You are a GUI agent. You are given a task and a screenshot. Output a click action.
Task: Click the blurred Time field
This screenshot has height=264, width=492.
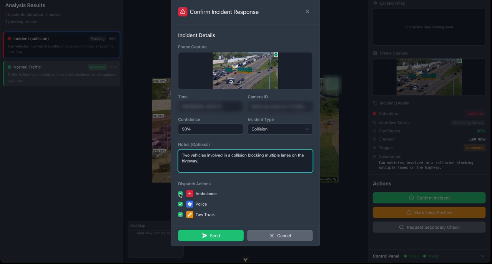coord(210,106)
